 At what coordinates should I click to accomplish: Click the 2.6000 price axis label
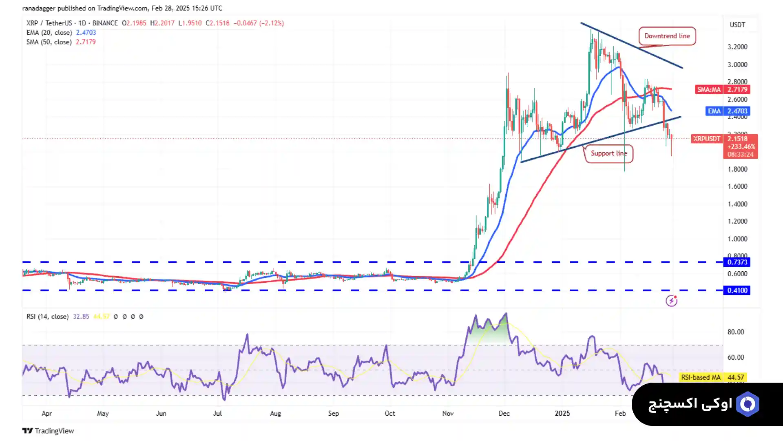click(x=737, y=100)
